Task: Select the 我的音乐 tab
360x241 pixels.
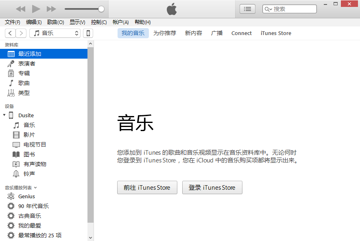Action: tap(133, 33)
